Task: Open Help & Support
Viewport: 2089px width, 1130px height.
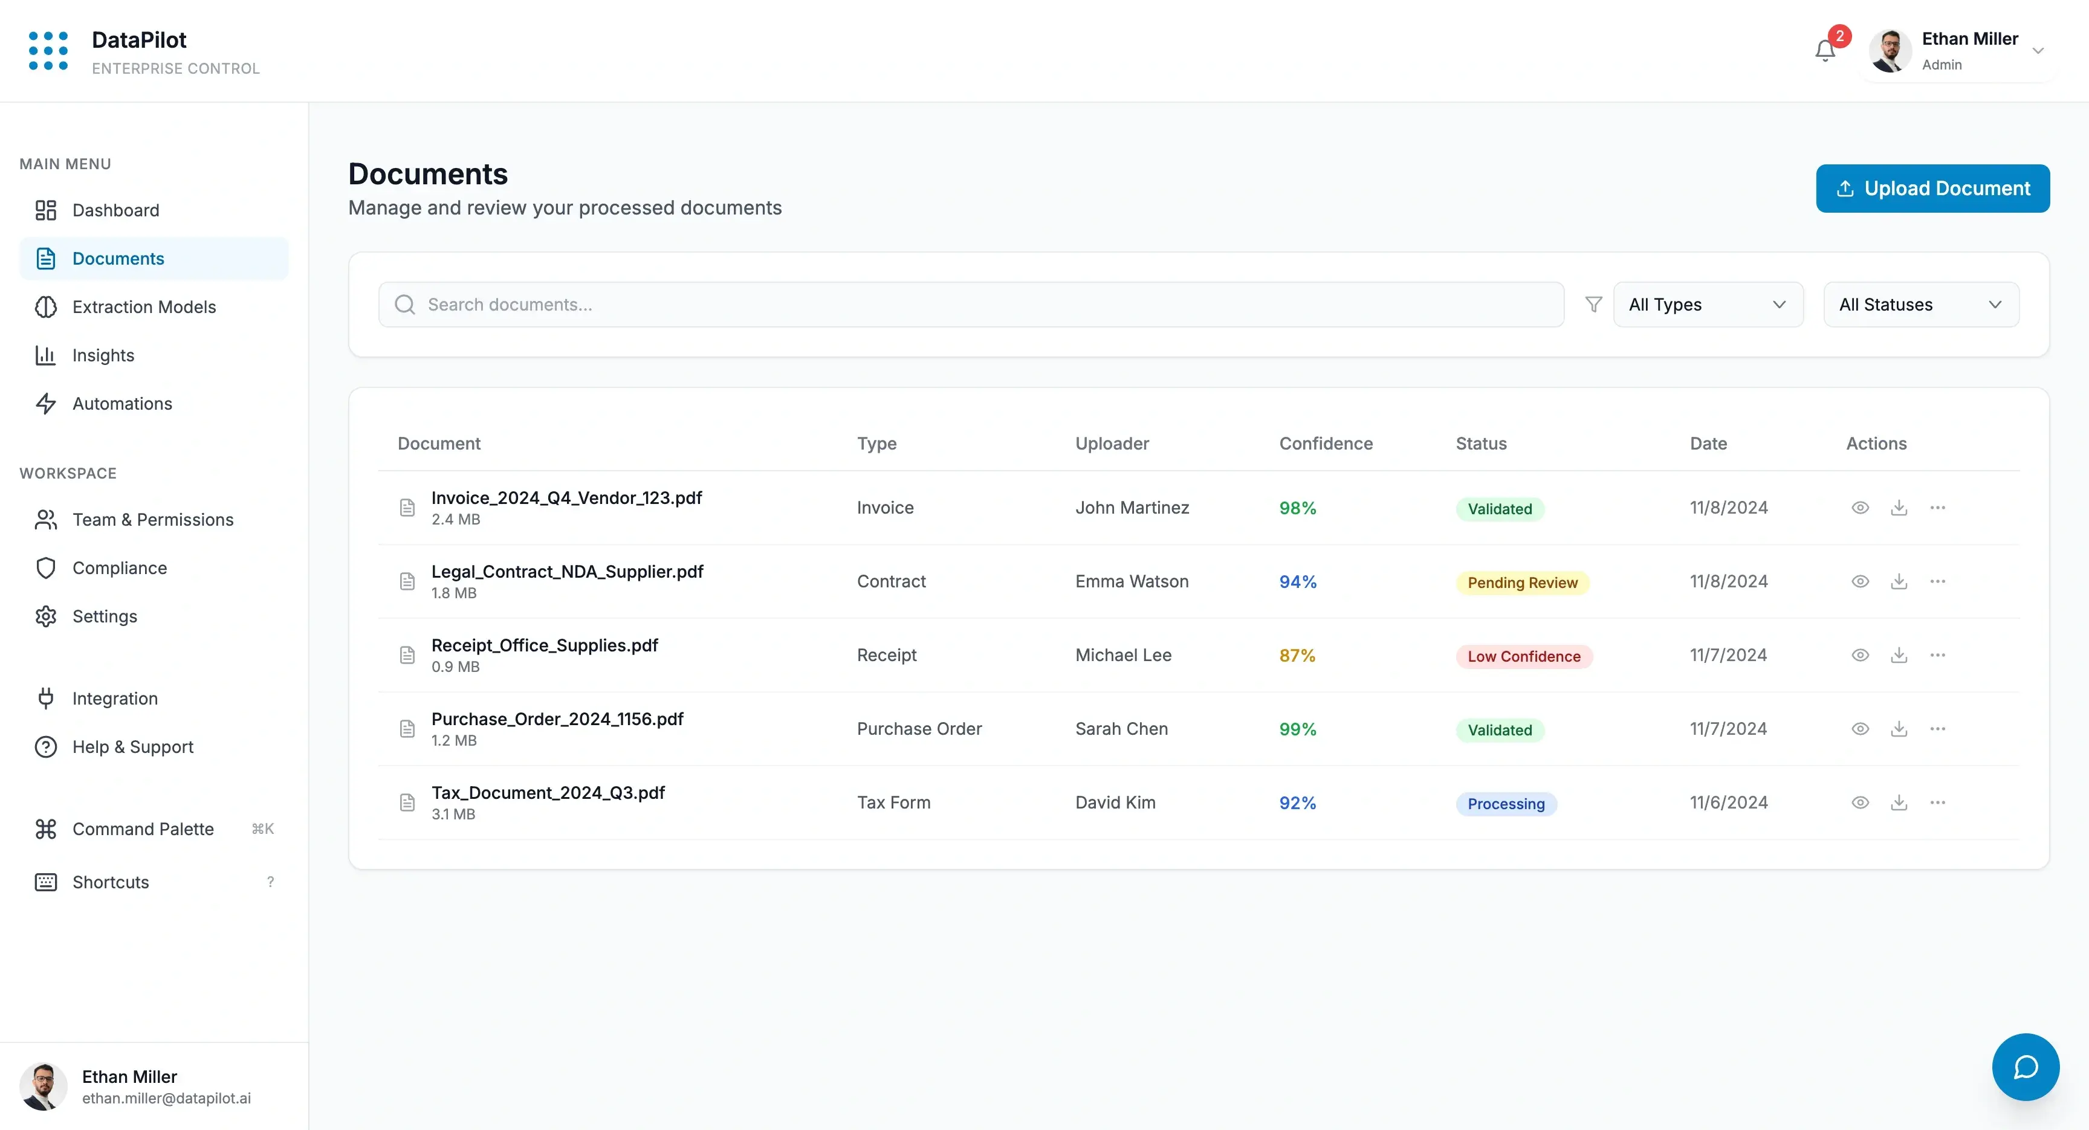Action: [133, 746]
